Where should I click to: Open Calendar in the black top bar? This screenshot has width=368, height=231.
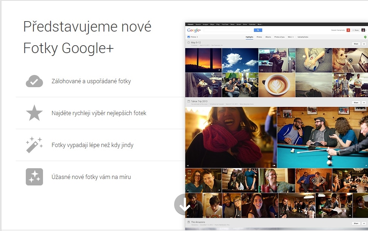(252, 24)
